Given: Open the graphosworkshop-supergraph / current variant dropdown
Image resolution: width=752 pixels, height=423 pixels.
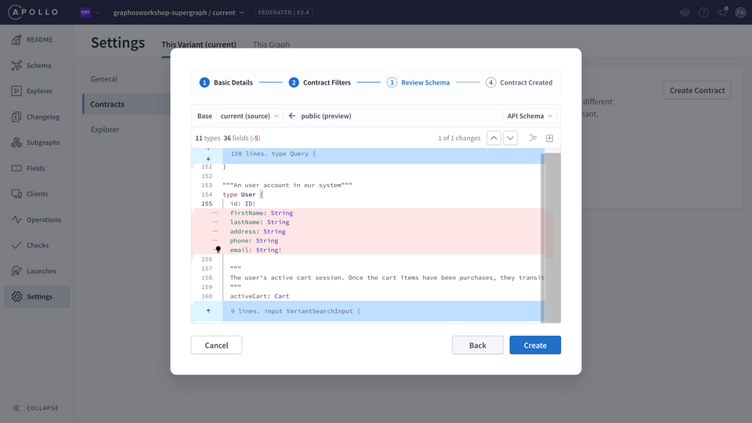Looking at the screenshot, I should (x=179, y=13).
